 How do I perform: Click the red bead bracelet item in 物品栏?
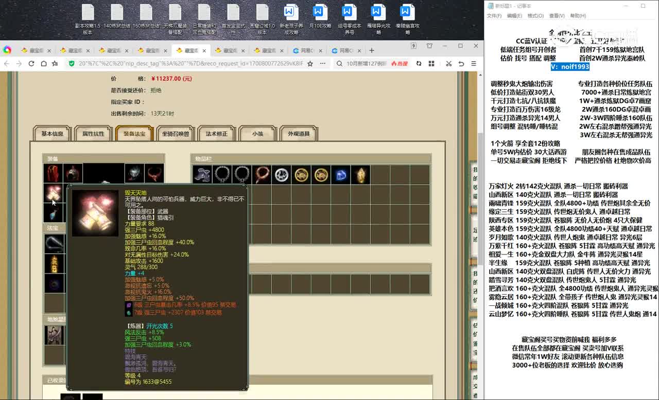(262, 175)
